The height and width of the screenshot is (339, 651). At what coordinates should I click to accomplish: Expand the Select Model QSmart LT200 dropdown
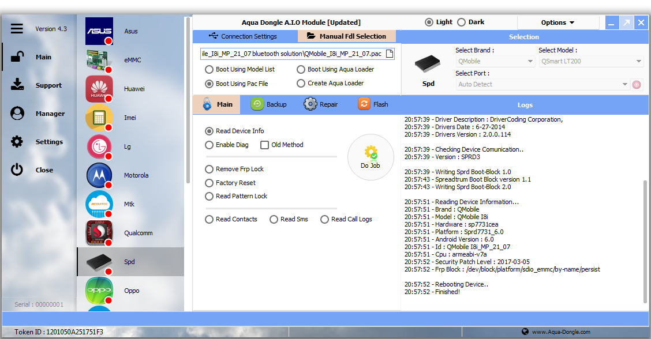[x=591, y=62]
